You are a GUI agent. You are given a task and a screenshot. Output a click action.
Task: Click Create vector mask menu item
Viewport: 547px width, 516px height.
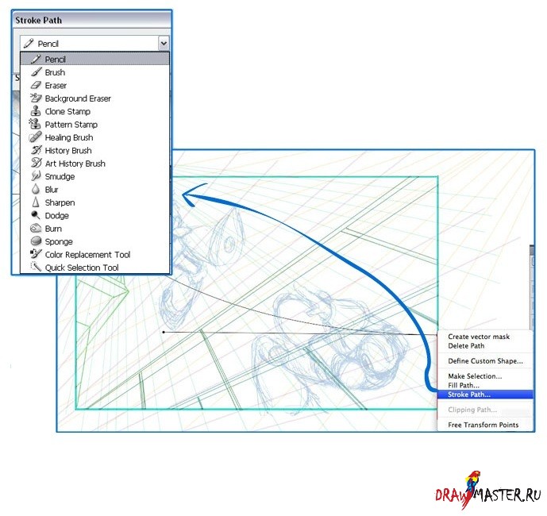(x=479, y=337)
